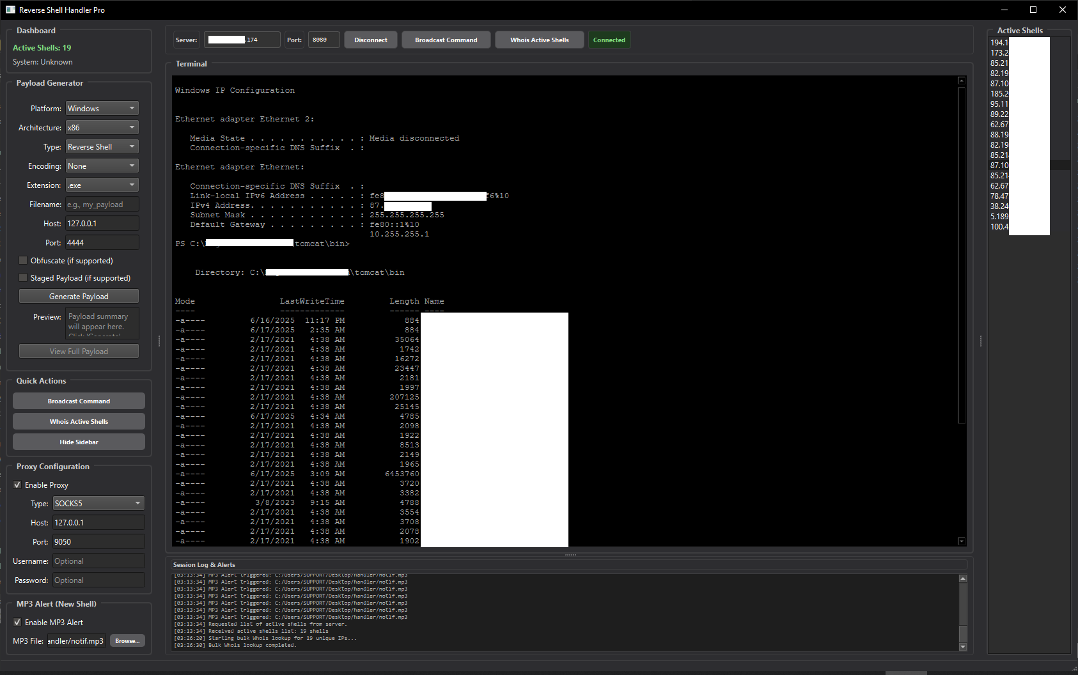Viewport: 1078px width, 675px height.
Task: Click the View Full Payload button
Action: (x=79, y=352)
